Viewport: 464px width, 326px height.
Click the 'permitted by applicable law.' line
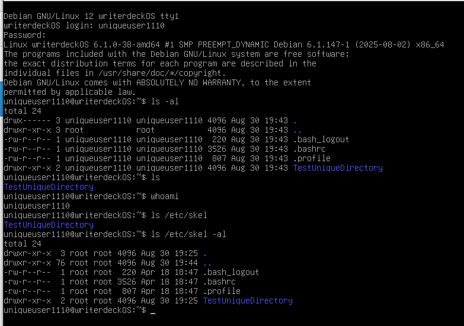pyautogui.click(x=69, y=92)
